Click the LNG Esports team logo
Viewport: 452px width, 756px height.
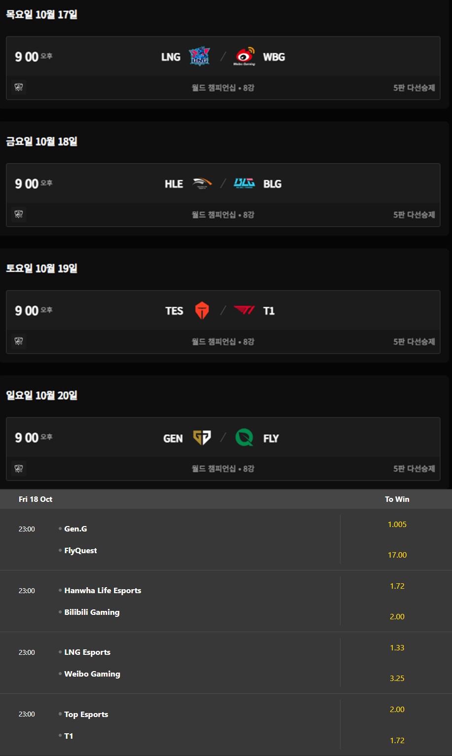coord(199,56)
